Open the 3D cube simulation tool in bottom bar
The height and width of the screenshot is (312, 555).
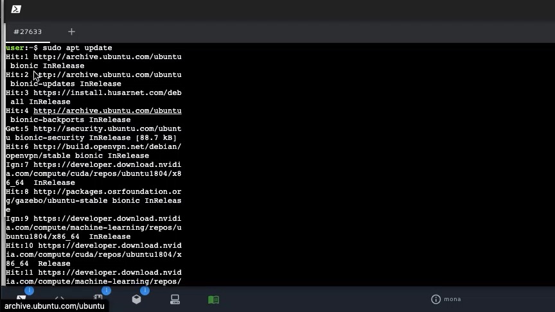point(137,299)
